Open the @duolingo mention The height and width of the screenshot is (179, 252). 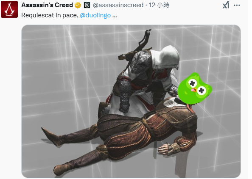pyautogui.click(x=95, y=15)
